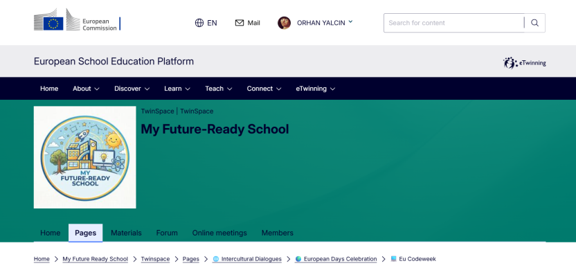Click the eTwinning logo
Screen dimensions: 576x277
click(525, 63)
